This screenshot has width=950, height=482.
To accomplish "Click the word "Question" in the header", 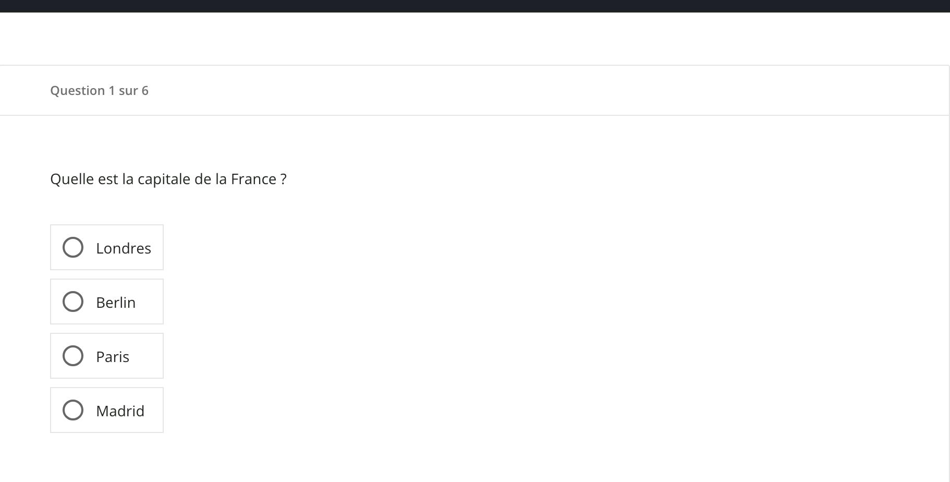I will tap(78, 91).
